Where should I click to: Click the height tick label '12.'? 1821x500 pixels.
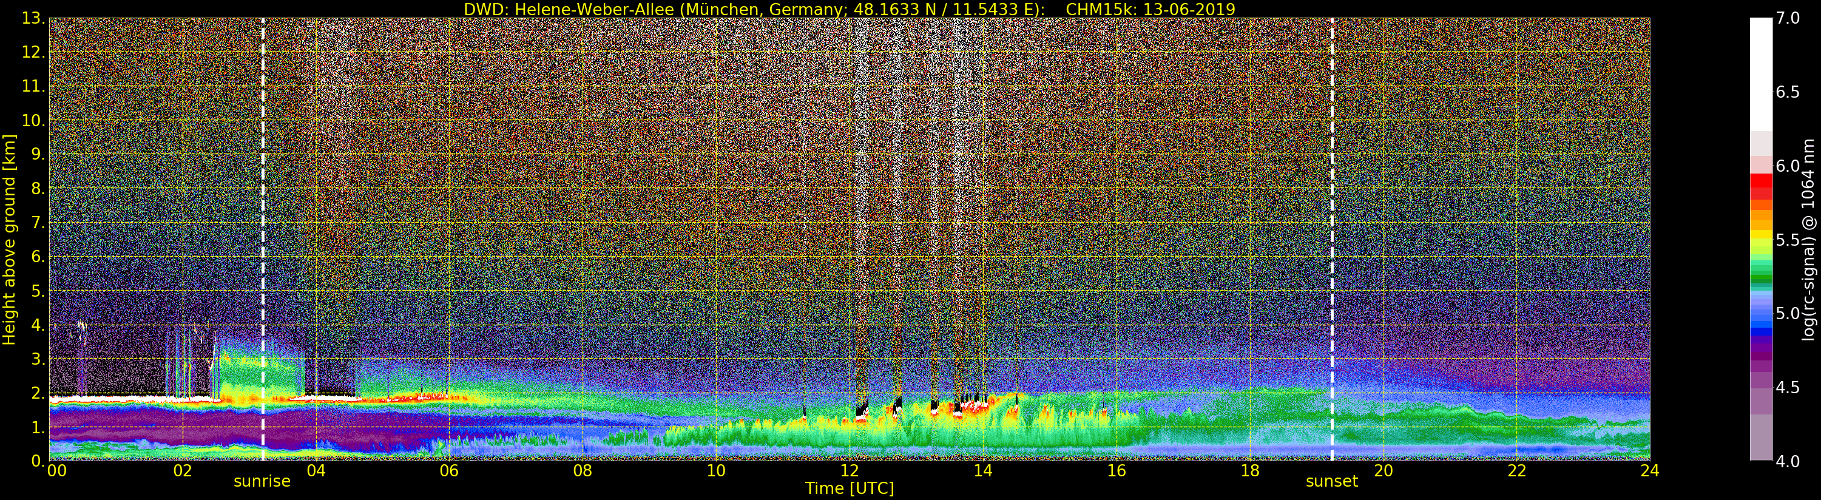(33, 52)
